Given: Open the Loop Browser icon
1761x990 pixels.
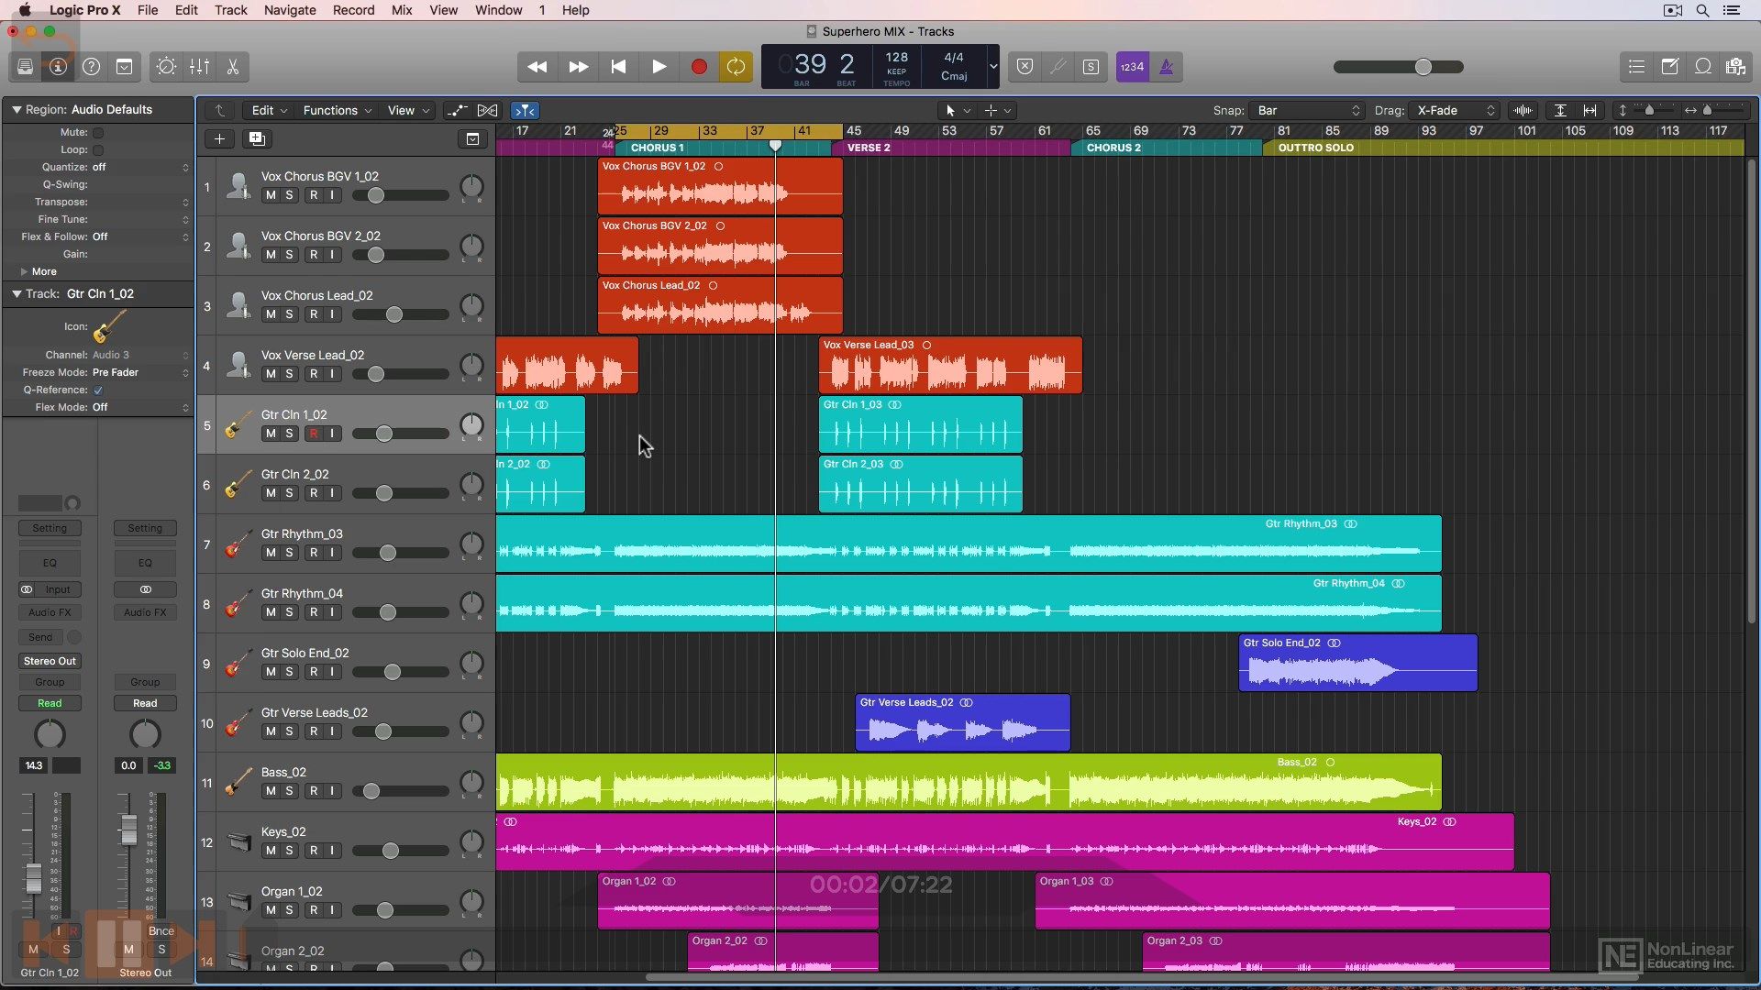Looking at the screenshot, I should click(1702, 67).
